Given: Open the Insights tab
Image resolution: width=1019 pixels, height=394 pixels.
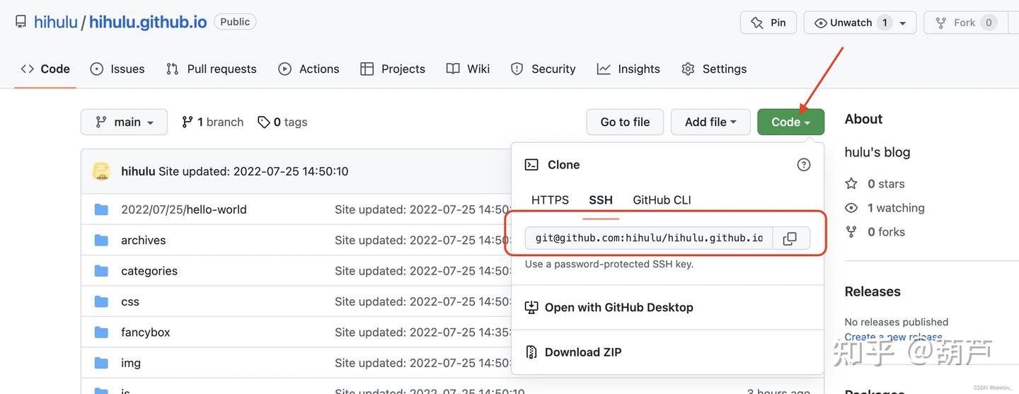Looking at the screenshot, I should point(628,69).
